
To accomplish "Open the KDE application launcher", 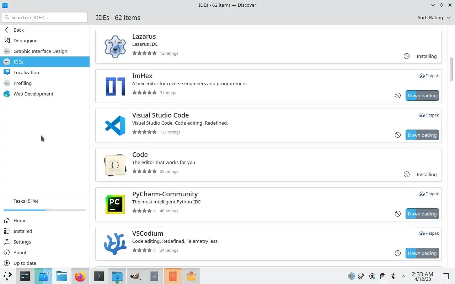I will 8,276.
